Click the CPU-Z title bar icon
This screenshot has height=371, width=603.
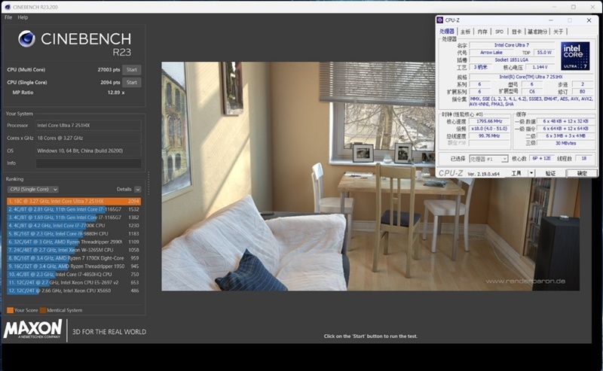440,20
